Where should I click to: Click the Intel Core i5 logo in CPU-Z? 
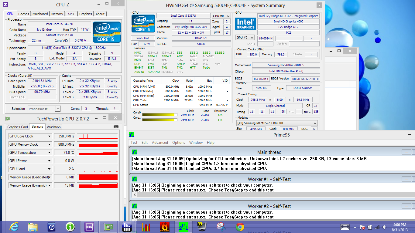tap(107, 32)
